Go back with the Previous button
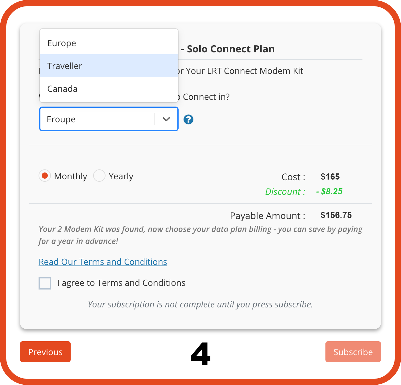The height and width of the screenshot is (385, 401). [x=45, y=352]
